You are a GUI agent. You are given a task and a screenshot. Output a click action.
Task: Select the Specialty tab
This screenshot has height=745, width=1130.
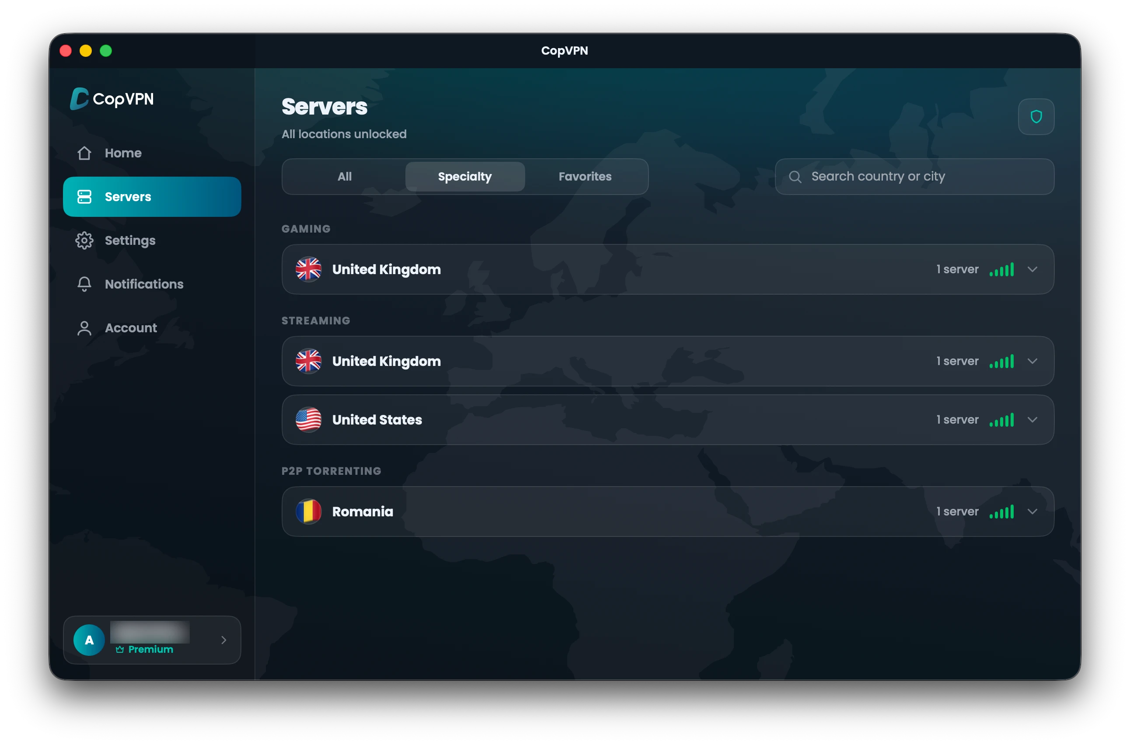pyautogui.click(x=465, y=177)
